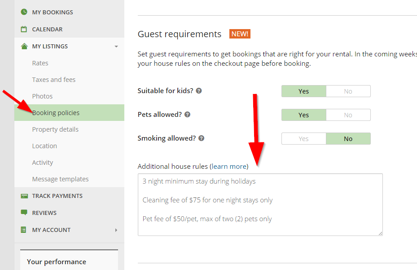Click help icon beside Pets allowed

pyautogui.click(x=188, y=114)
